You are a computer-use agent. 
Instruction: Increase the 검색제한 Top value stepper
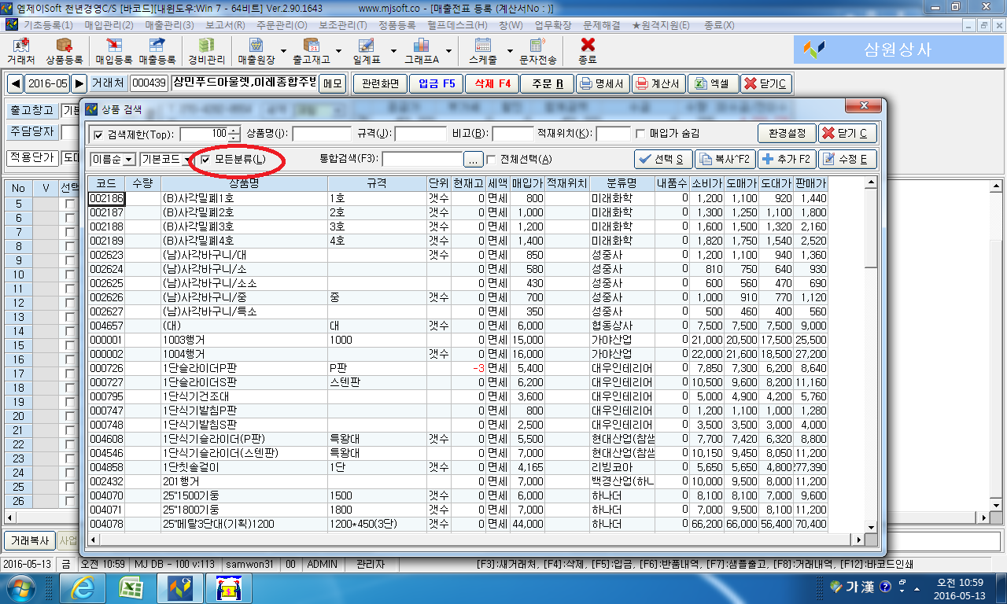coord(234,131)
